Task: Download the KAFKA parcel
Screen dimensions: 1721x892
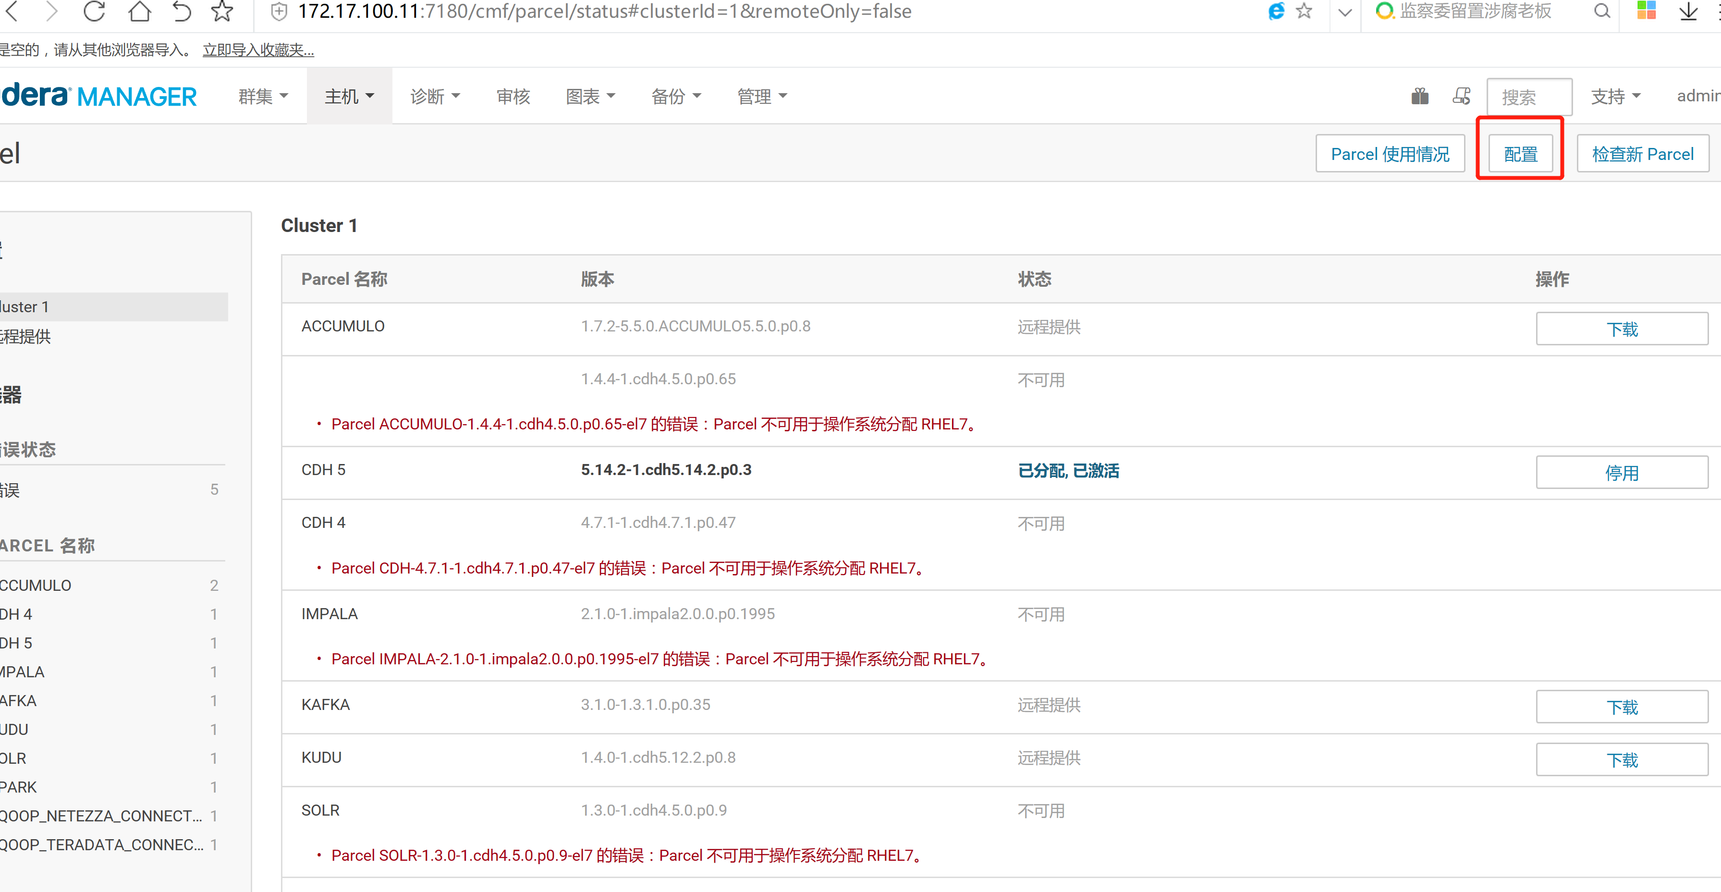Action: click(x=1622, y=707)
